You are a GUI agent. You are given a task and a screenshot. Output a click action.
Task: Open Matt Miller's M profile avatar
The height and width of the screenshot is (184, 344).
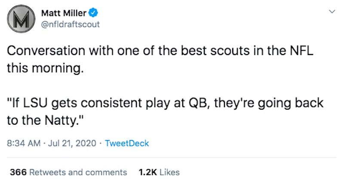[21, 19]
